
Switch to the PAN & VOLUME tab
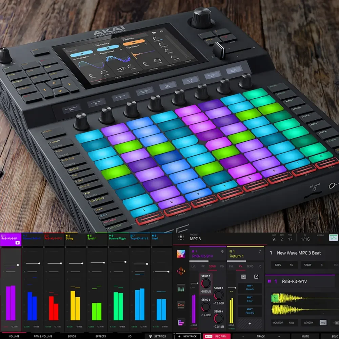pyautogui.click(x=43, y=336)
